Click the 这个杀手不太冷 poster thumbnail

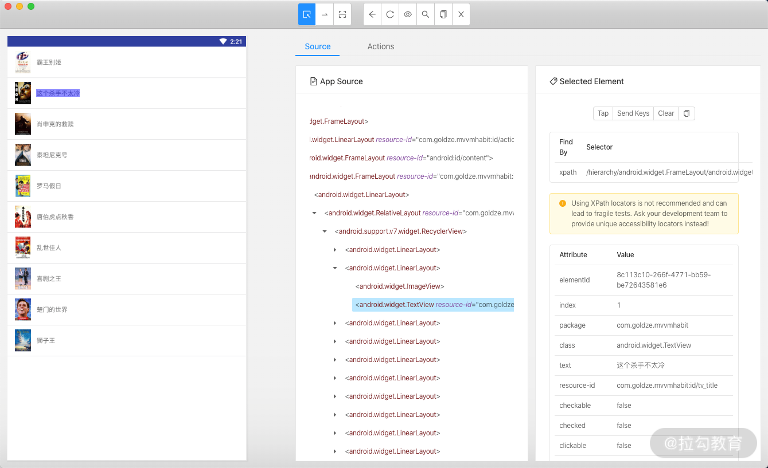tap(23, 93)
